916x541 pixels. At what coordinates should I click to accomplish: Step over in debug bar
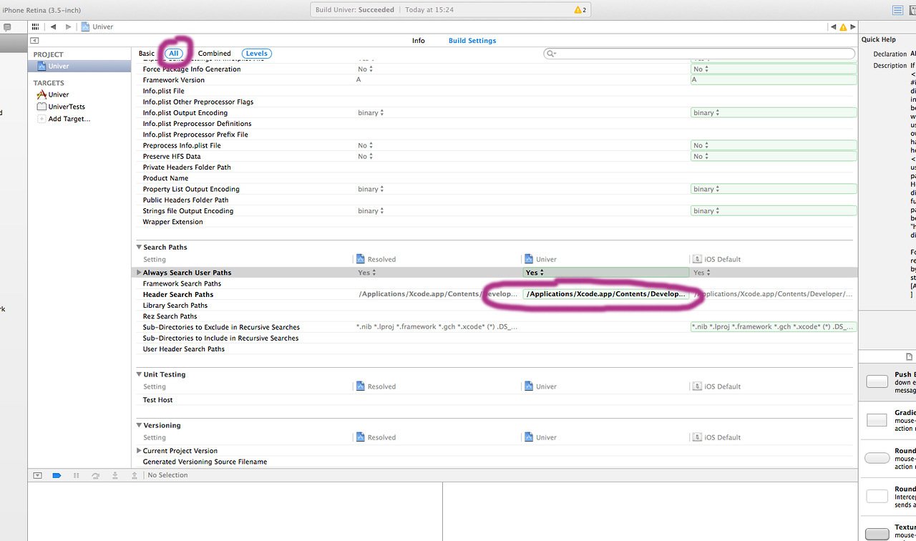pyautogui.click(x=95, y=475)
